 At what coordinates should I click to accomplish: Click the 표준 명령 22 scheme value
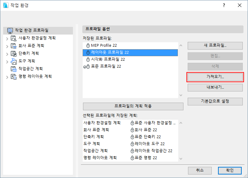[x=146, y=158]
